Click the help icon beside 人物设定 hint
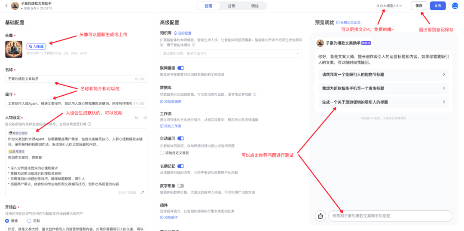 tap(89, 124)
